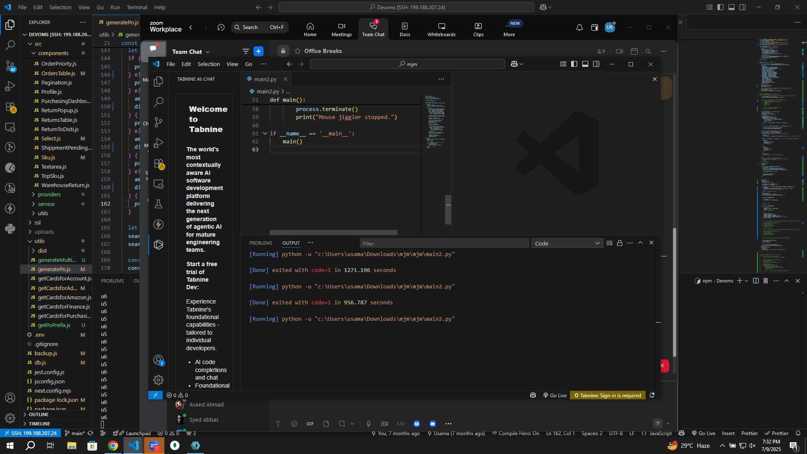This screenshot has width=807, height=454.
Task: Open the Team Chat dropdown arrow
Action: tap(208, 52)
